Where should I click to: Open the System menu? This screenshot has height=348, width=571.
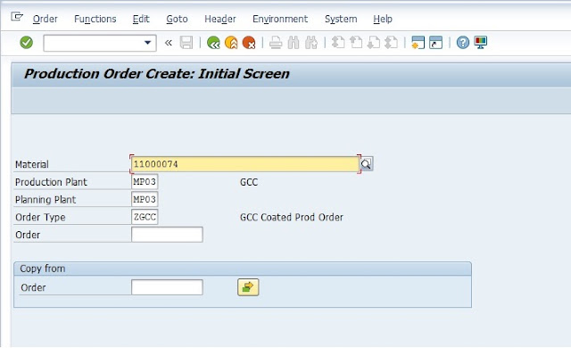pos(341,19)
